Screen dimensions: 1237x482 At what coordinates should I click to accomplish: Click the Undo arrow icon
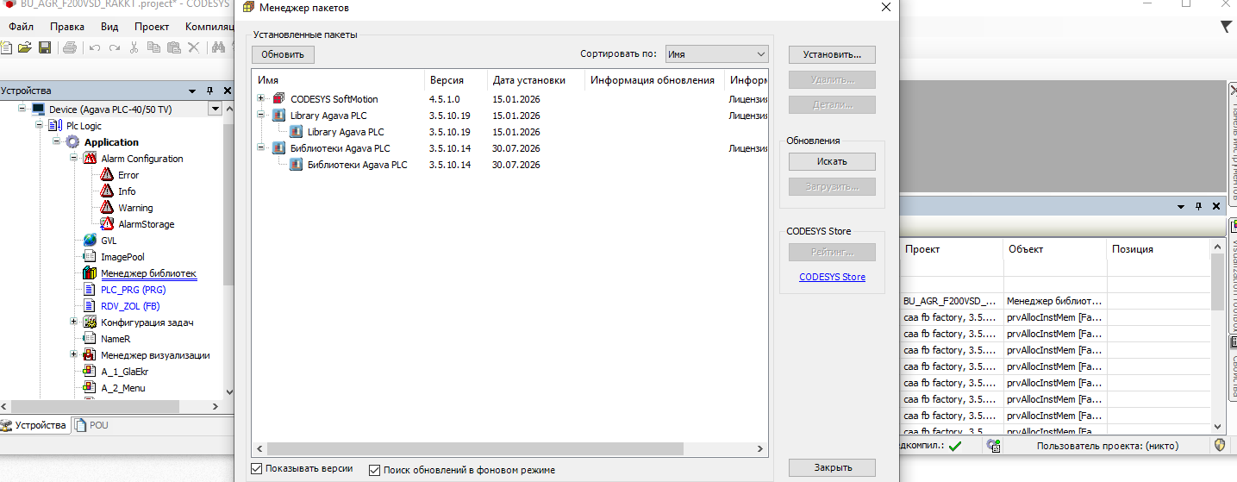(x=95, y=47)
